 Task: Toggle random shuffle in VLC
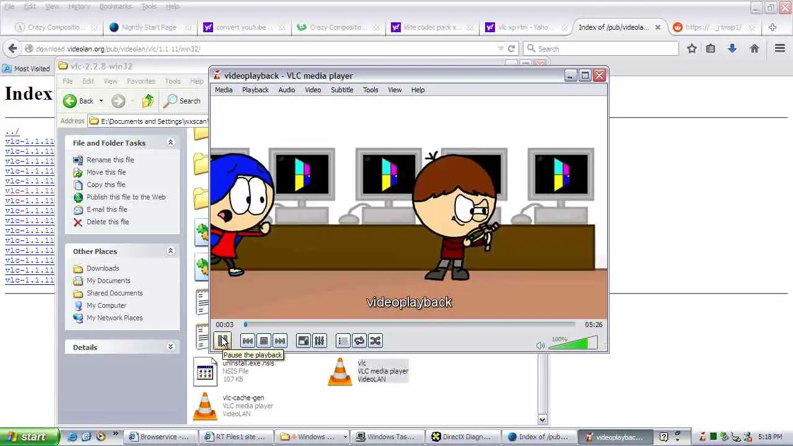coord(375,341)
